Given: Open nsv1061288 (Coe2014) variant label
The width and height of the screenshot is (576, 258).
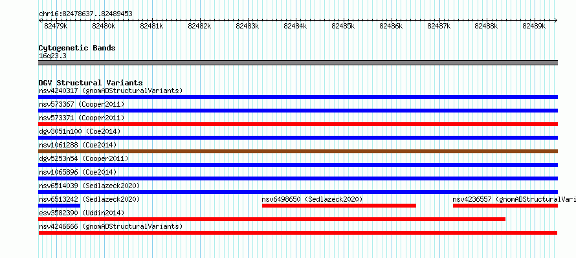Looking at the screenshot, I should [78, 145].
